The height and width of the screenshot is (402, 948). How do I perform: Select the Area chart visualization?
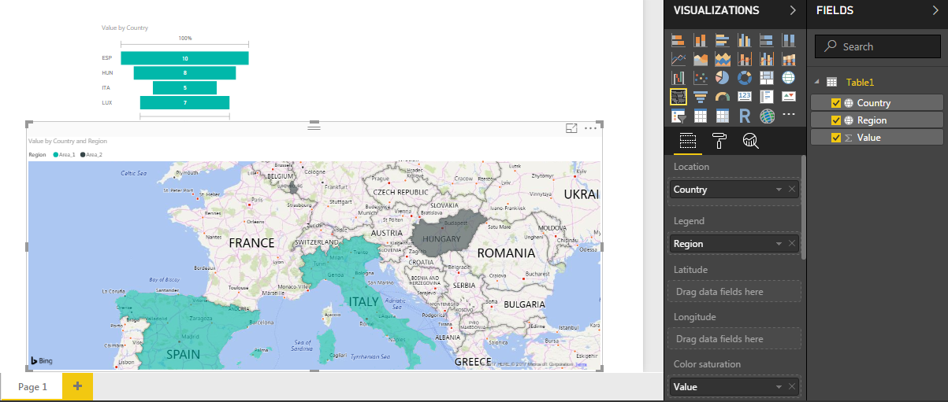[700, 59]
